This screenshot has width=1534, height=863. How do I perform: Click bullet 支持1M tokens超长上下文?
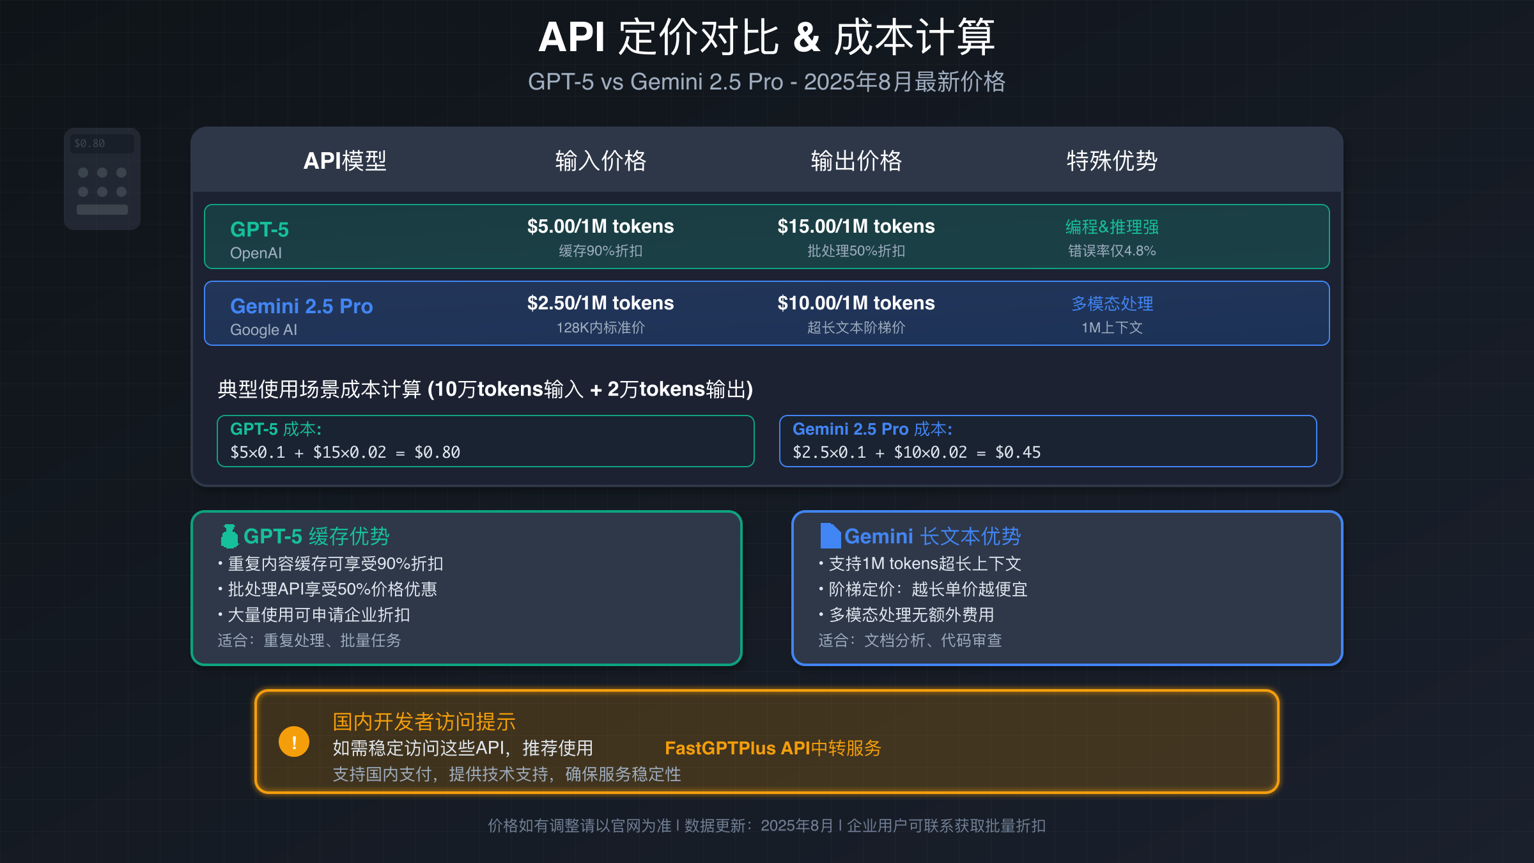click(x=920, y=564)
